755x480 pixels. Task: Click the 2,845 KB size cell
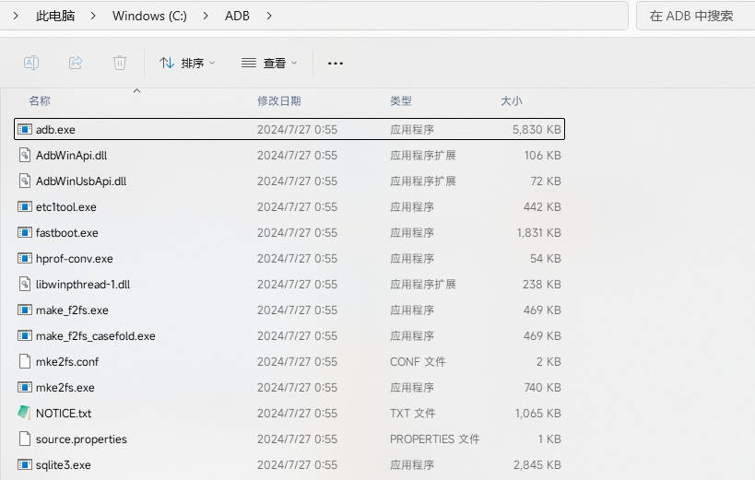tap(537, 465)
